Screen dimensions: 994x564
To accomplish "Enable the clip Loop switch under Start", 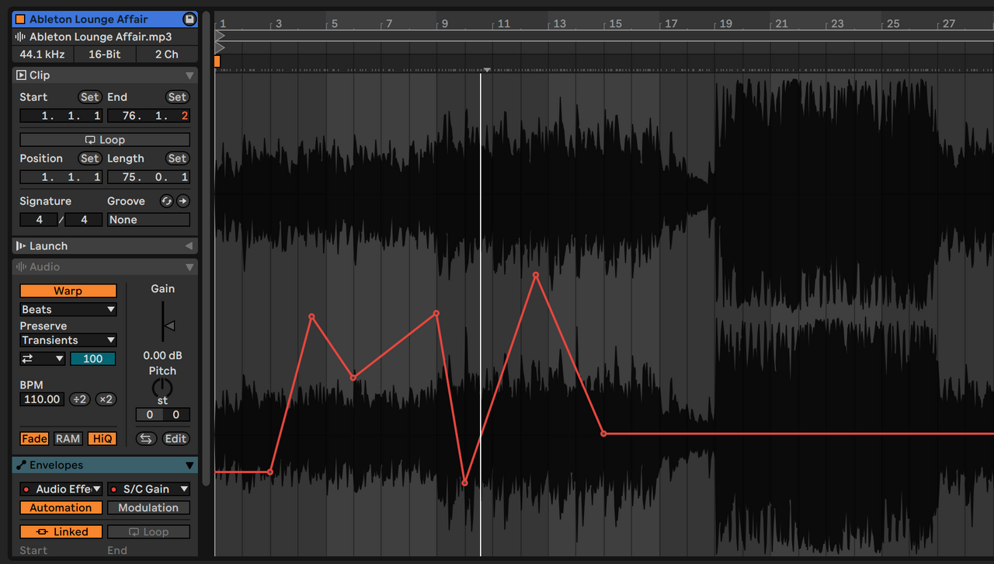I will click(105, 140).
